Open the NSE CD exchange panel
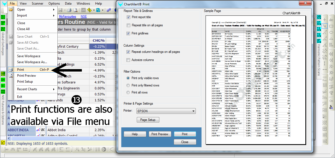 pos(3,23)
